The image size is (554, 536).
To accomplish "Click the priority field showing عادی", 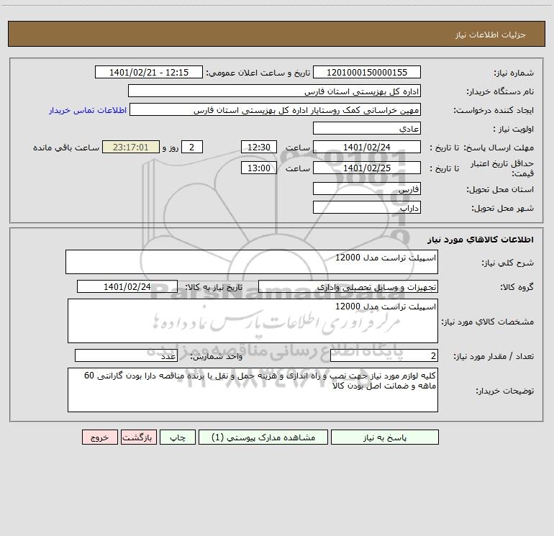I will tap(367, 128).
